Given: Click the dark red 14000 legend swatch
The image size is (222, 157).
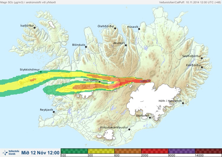Looking at the screenshot, I should point(208,151).
